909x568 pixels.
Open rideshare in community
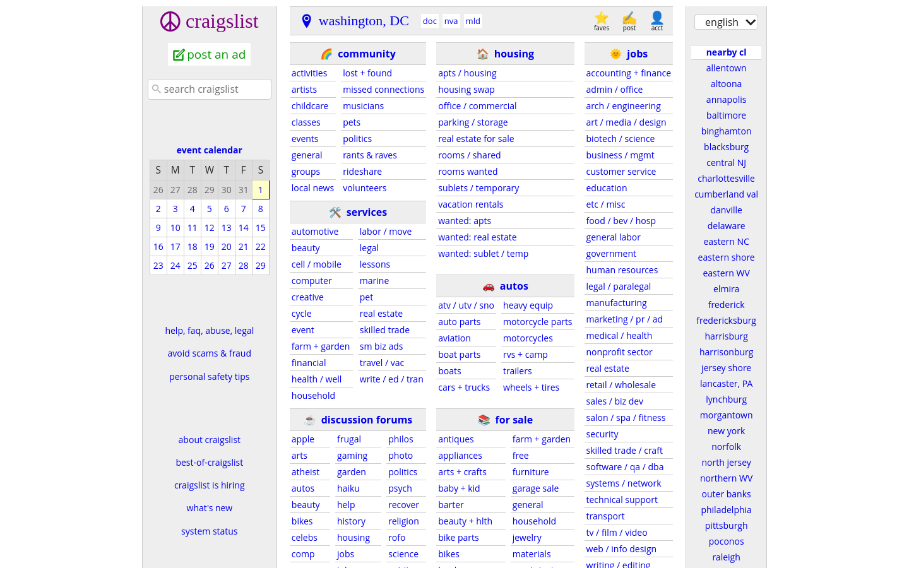[x=362, y=172]
